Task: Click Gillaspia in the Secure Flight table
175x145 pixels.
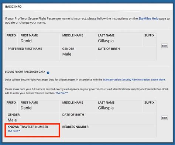Action: tap(106, 108)
